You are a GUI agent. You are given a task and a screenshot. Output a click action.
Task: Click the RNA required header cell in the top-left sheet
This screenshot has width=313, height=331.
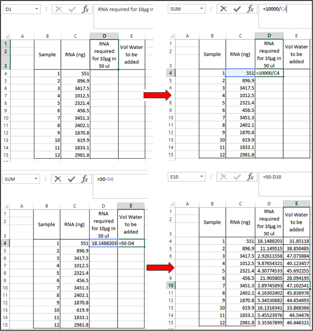coord(104,55)
